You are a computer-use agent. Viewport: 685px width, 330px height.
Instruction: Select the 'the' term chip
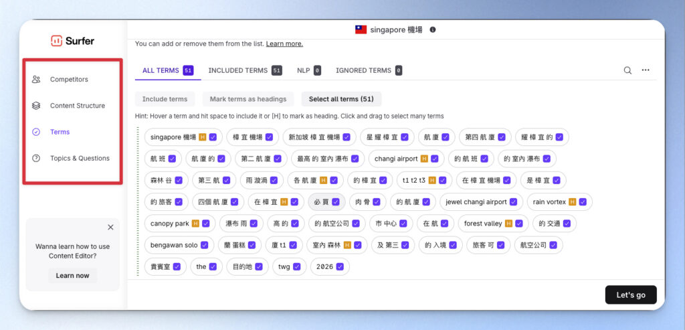[x=206, y=266]
